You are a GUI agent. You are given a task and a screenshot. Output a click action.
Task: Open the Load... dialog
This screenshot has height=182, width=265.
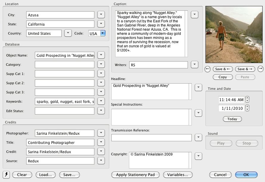click(45, 175)
